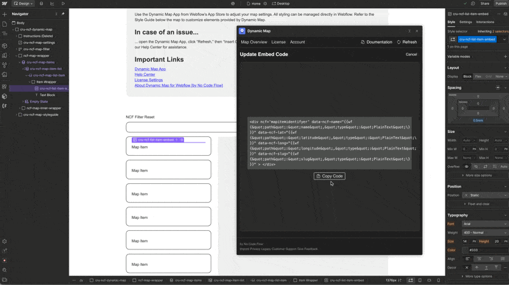Open the Design mode dropdown
The width and height of the screenshot is (509, 285).
pos(23,4)
